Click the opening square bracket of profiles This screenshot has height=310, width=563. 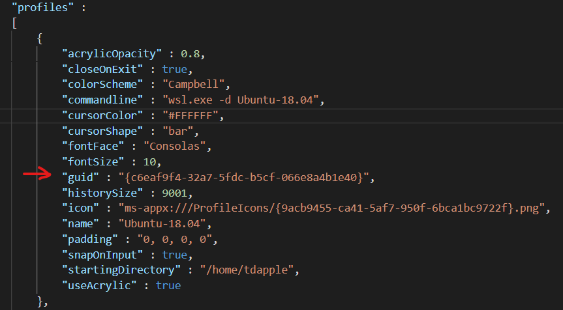click(14, 23)
